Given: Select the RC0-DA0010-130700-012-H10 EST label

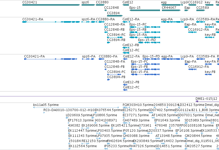Looking at the screenshot, I should tap(69, 110).
